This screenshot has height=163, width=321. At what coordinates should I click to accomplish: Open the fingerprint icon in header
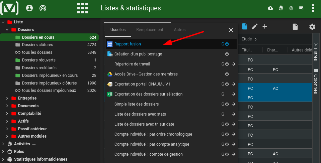coord(291,8)
